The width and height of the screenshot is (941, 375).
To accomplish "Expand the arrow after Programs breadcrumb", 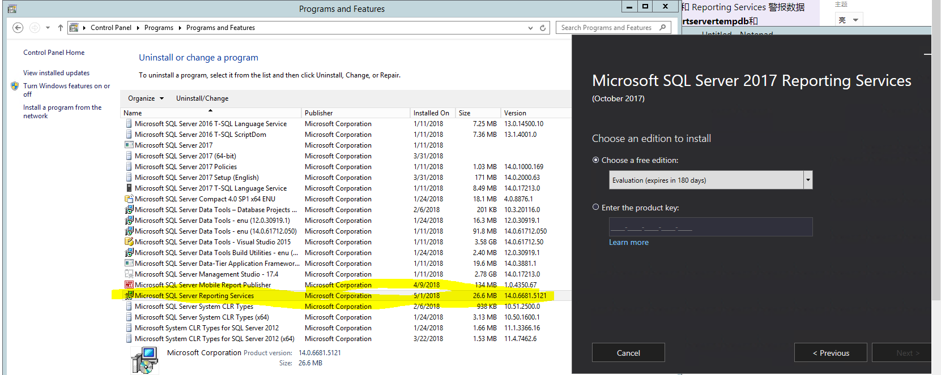I will tap(180, 28).
